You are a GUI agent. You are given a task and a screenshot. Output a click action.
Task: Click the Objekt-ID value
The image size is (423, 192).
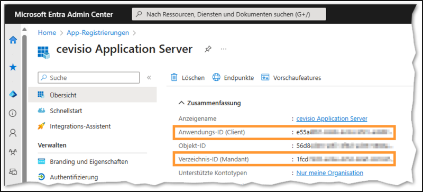click(345, 146)
